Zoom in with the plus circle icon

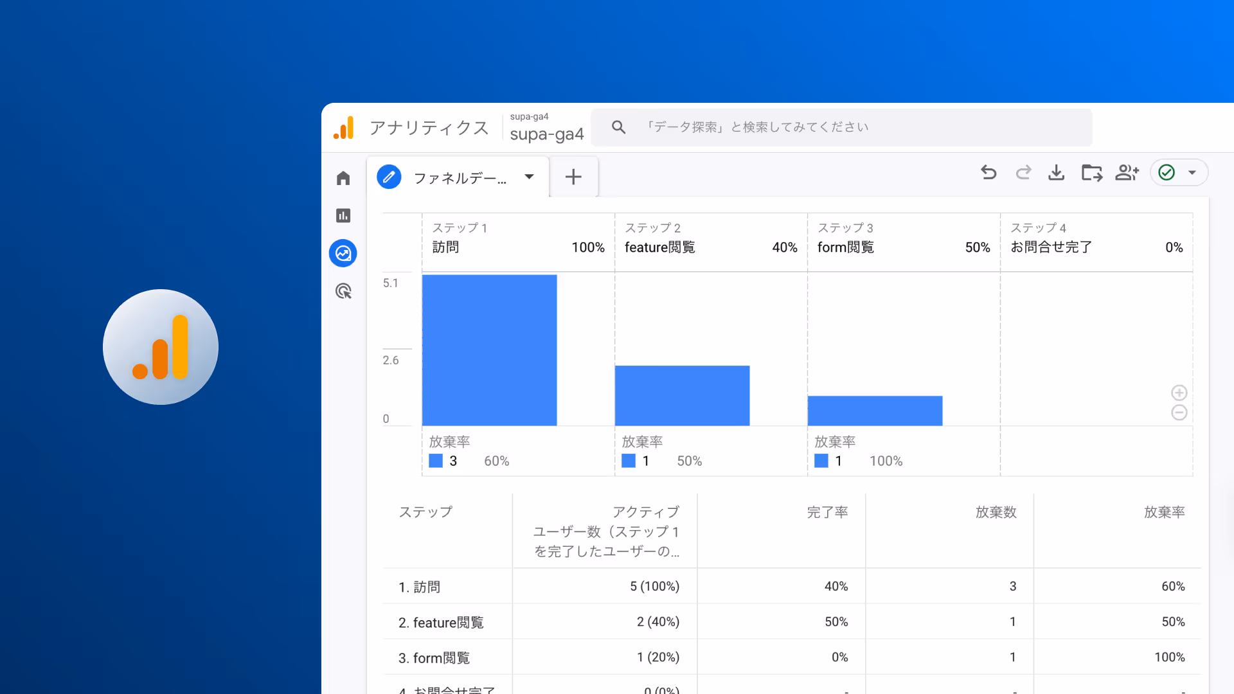point(1179,393)
